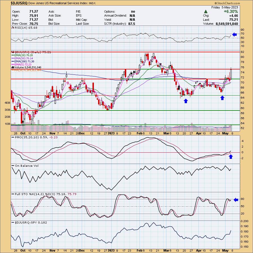Click the Low label in the quote header
This screenshot has height=253, width=253.
coord(16,20)
